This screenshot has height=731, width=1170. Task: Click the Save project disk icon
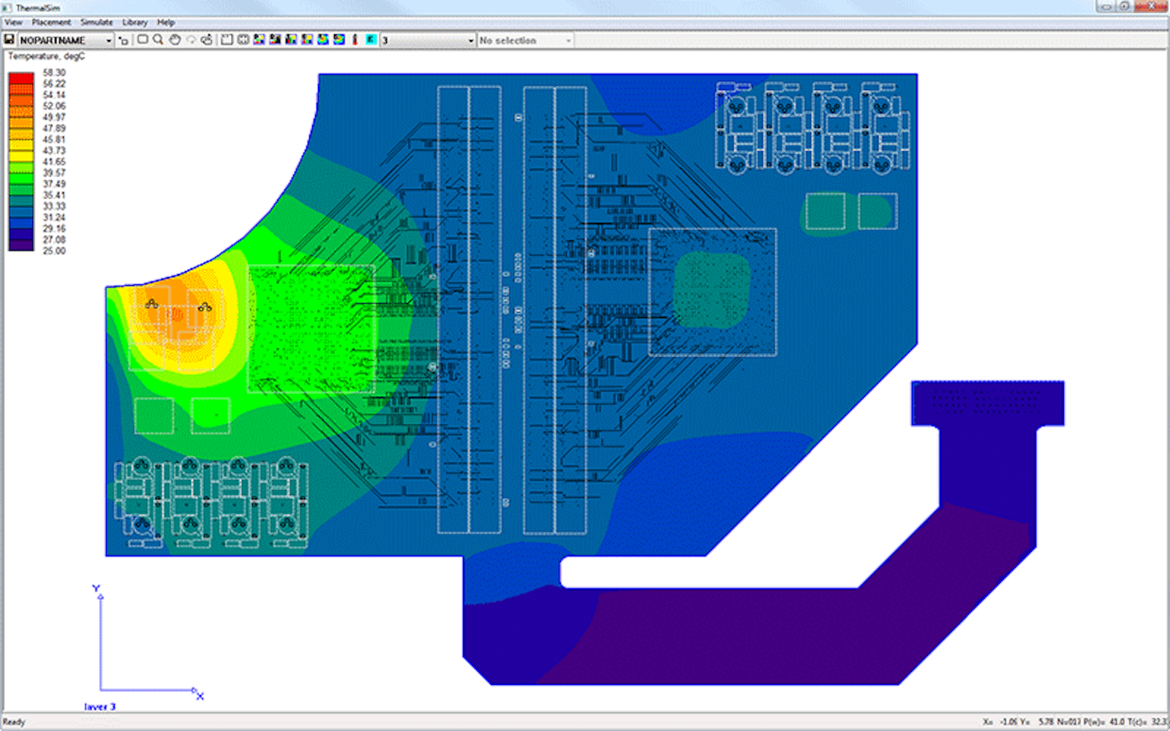(x=10, y=40)
